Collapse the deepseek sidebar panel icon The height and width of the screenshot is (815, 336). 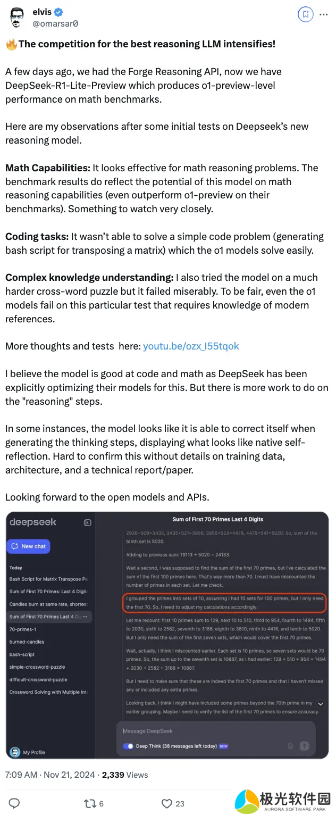point(88,522)
